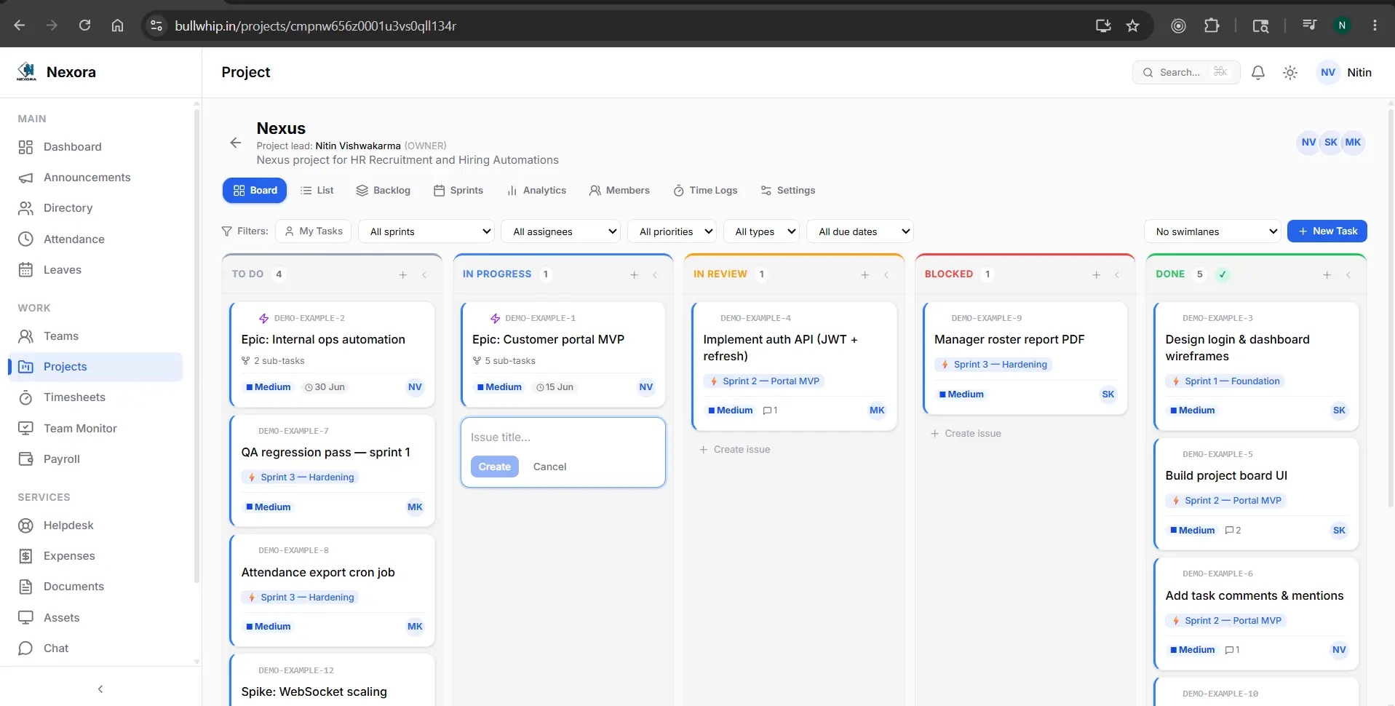Bookmark this page with star icon
Image resolution: width=1395 pixels, height=706 pixels.
pyautogui.click(x=1132, y=25)
